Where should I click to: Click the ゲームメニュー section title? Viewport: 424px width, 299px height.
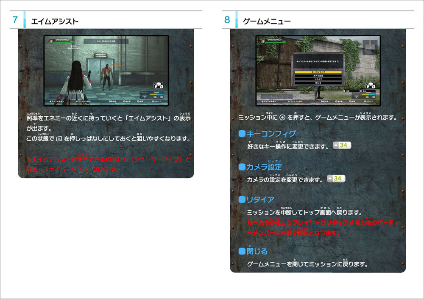[267, 21]
